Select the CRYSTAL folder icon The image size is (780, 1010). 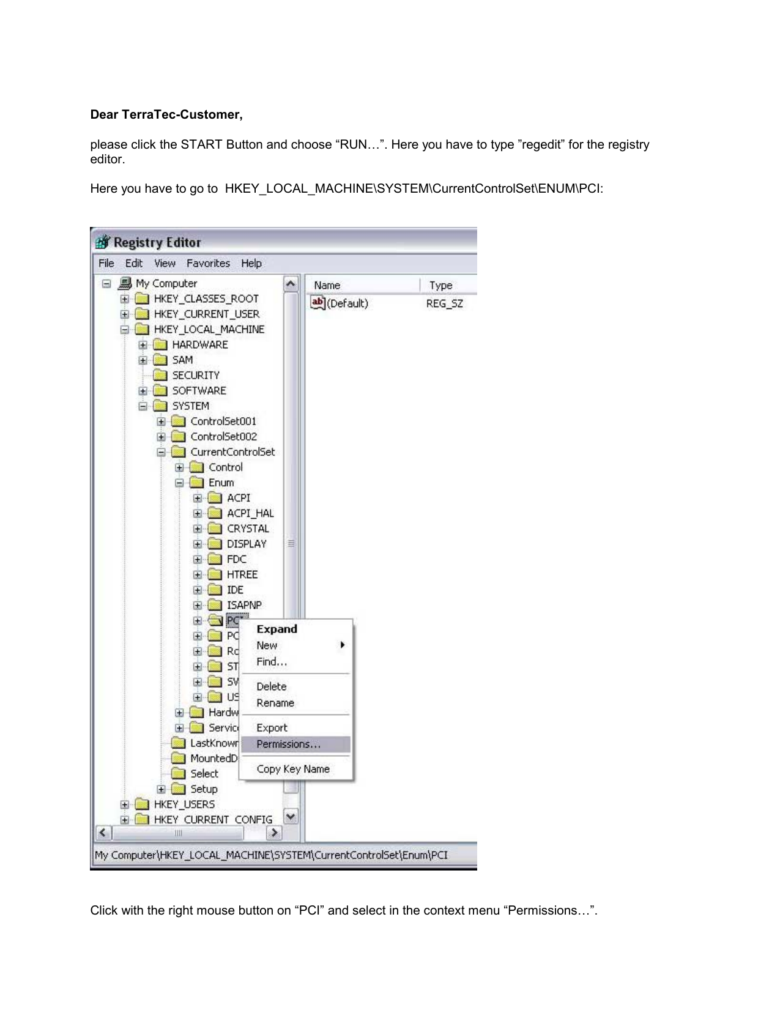click(x=215, y=529)
